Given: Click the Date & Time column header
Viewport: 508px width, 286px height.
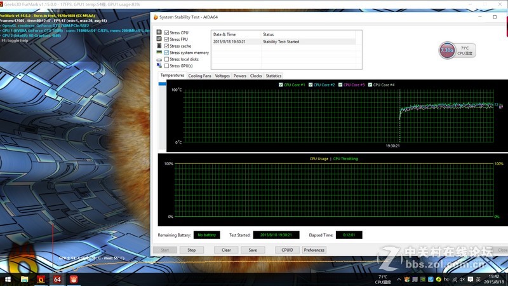Looking at the screenshot, I should 236,34.
